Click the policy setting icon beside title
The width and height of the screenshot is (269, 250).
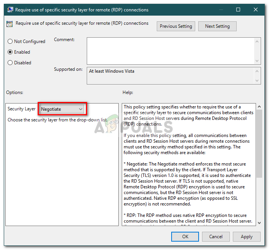[10, 24]
